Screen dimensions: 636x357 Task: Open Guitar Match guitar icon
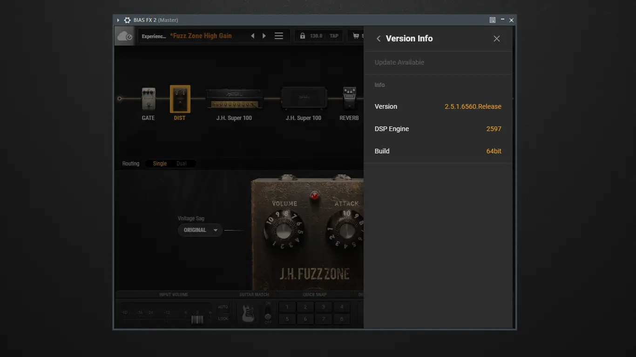248,313
